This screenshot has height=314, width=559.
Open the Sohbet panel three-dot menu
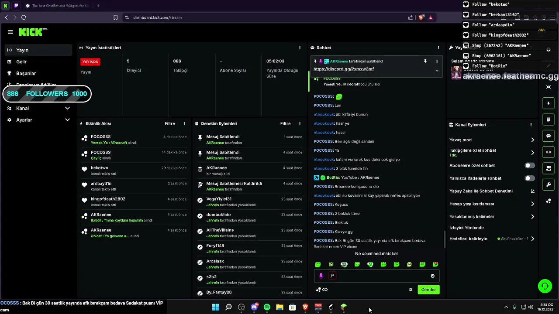pos(438,48)
